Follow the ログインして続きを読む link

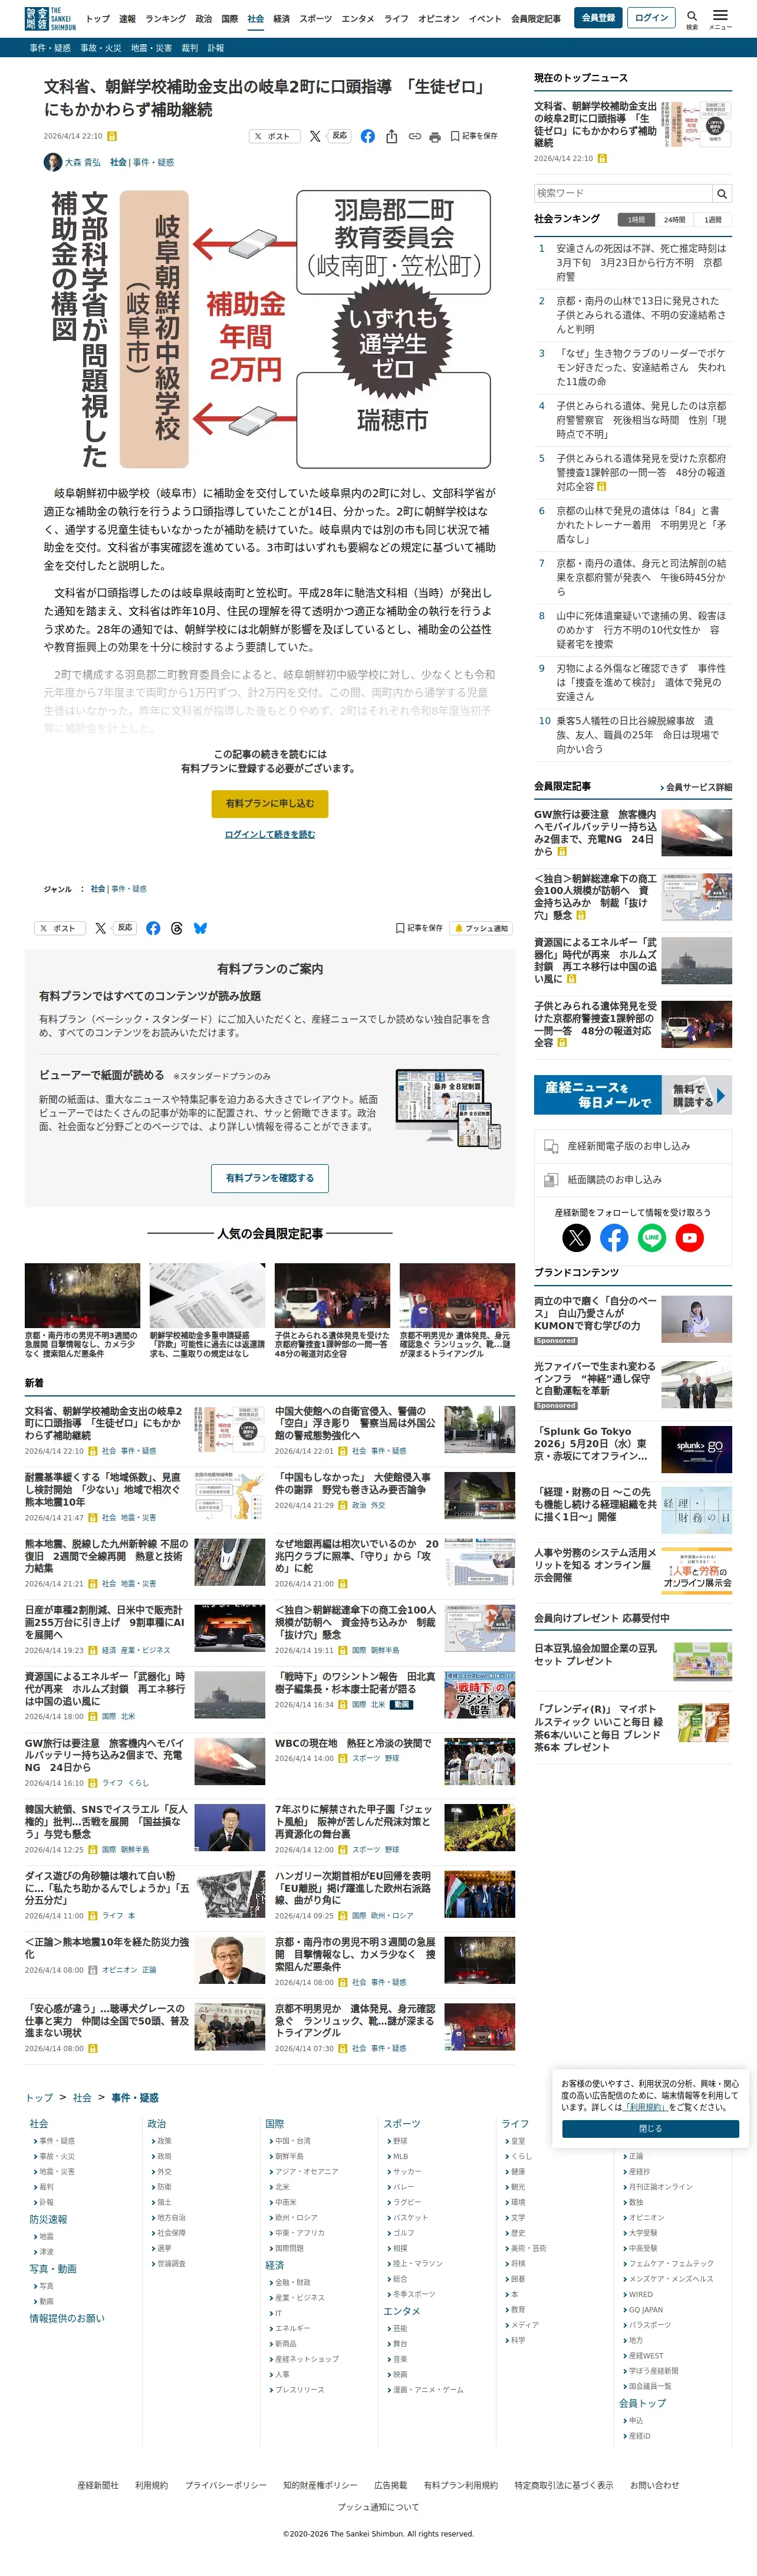[x=270, y=835]
